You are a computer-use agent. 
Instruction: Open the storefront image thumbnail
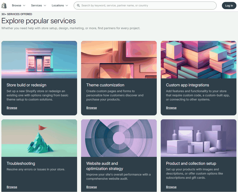(x=39, y=60)
